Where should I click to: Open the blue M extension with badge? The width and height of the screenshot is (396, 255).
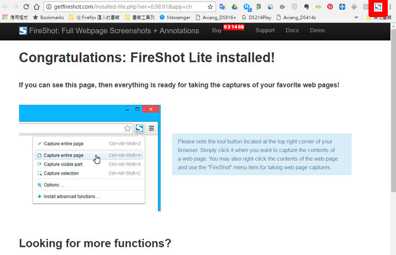(x=247, y=7)
